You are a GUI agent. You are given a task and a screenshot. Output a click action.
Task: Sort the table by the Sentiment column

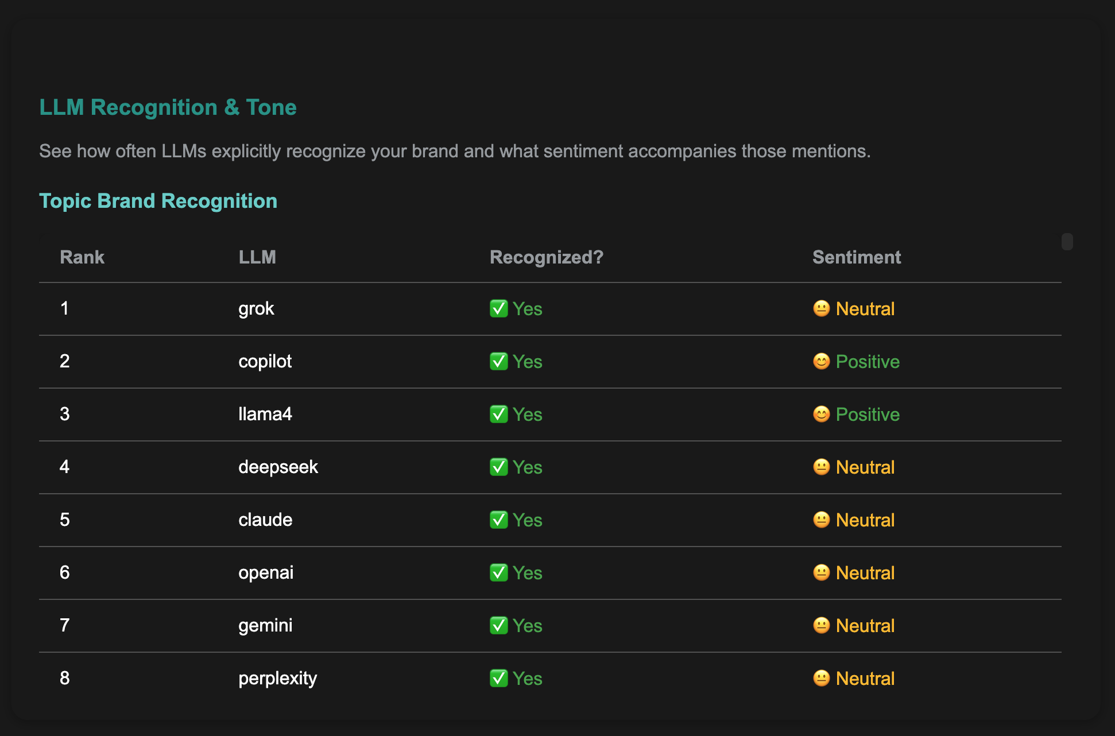pos(857,257)
